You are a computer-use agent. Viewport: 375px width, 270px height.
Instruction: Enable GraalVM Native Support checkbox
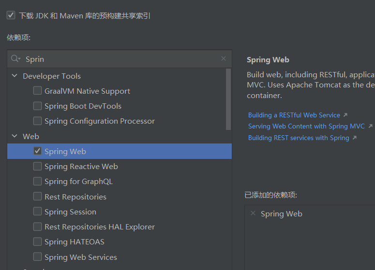pyautogui.click(x=38, y=91)
